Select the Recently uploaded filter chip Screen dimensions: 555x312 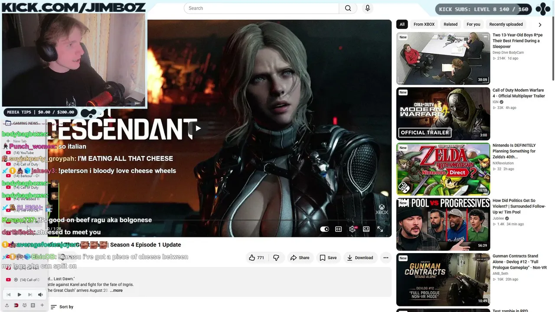[506, 24]
